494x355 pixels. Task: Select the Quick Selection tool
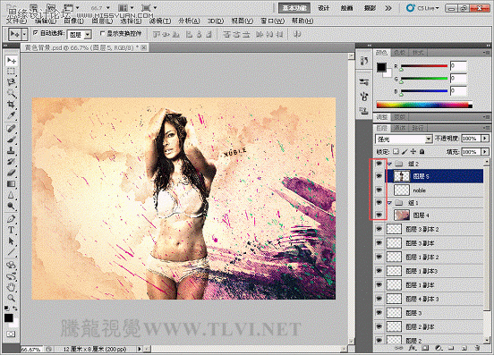[12, 94]
